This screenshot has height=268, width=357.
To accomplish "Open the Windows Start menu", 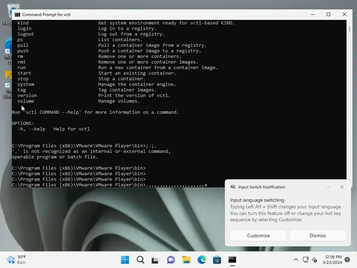I will (125, 260).
